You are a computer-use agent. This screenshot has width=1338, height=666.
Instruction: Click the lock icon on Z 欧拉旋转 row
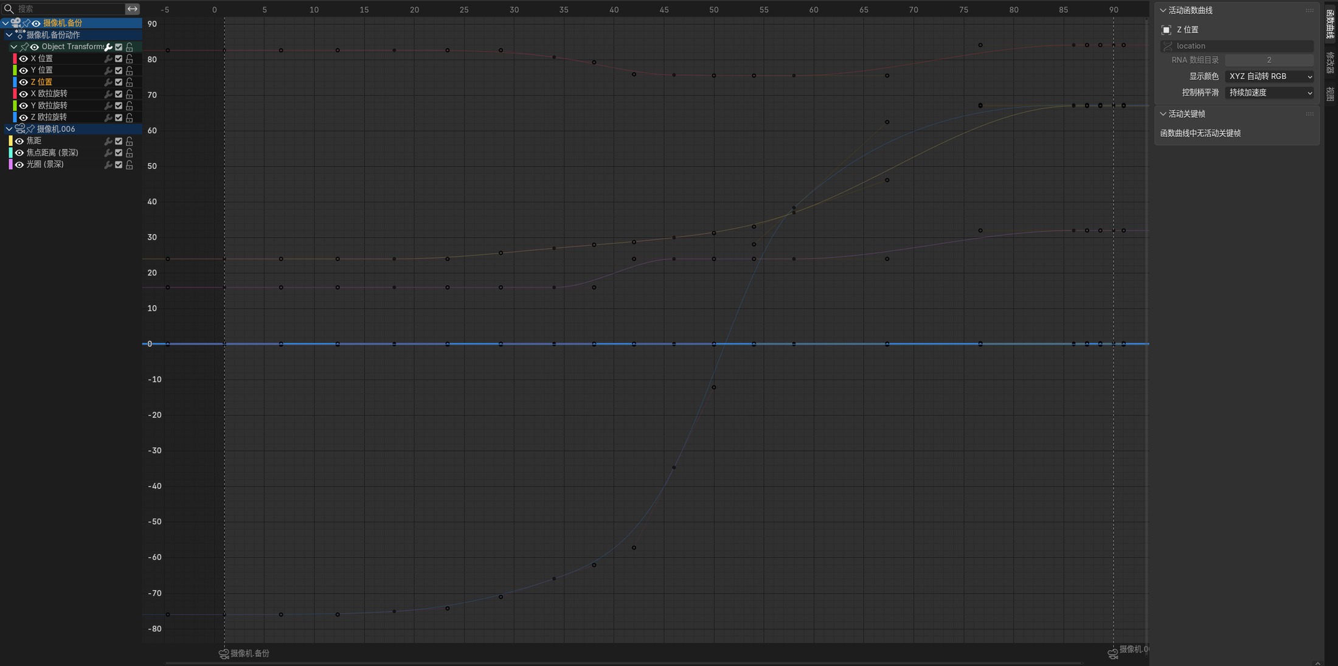point(129,117)
